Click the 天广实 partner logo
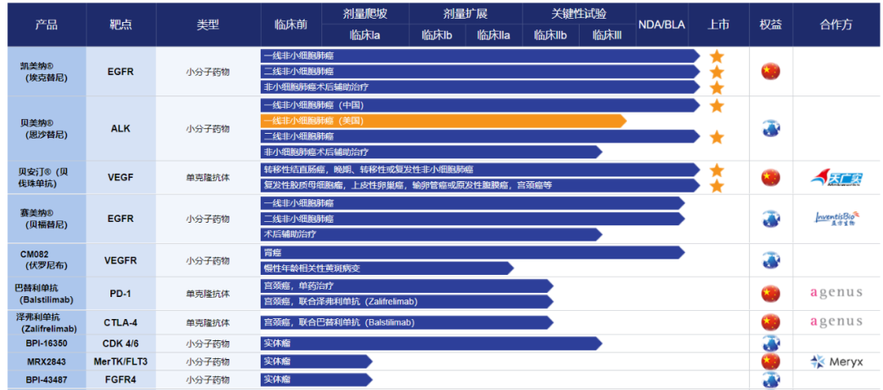The width and height of the screenshot is (883, 390). click(837, 178)
